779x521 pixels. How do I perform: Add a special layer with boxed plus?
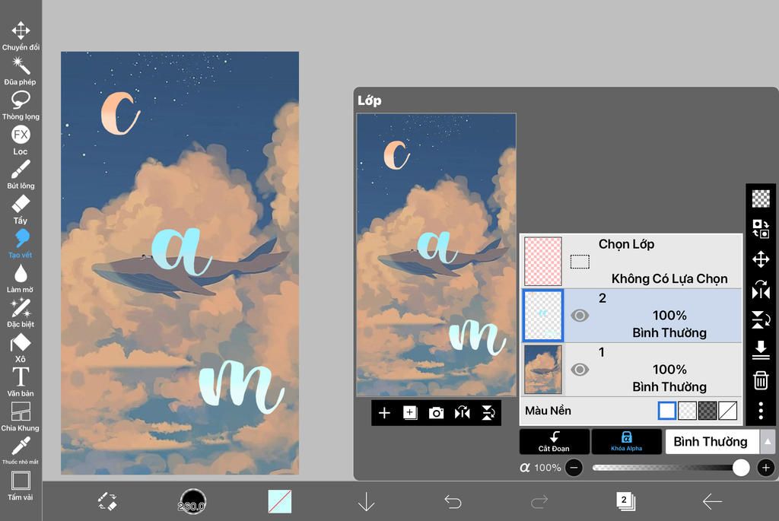[x=410, y=413]
